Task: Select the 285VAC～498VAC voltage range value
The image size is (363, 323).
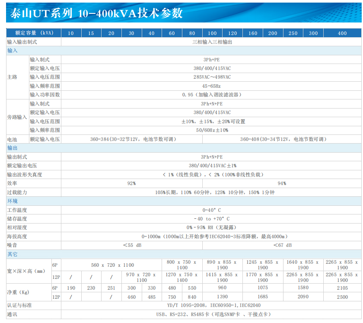Action: click(x=212, y=77)
